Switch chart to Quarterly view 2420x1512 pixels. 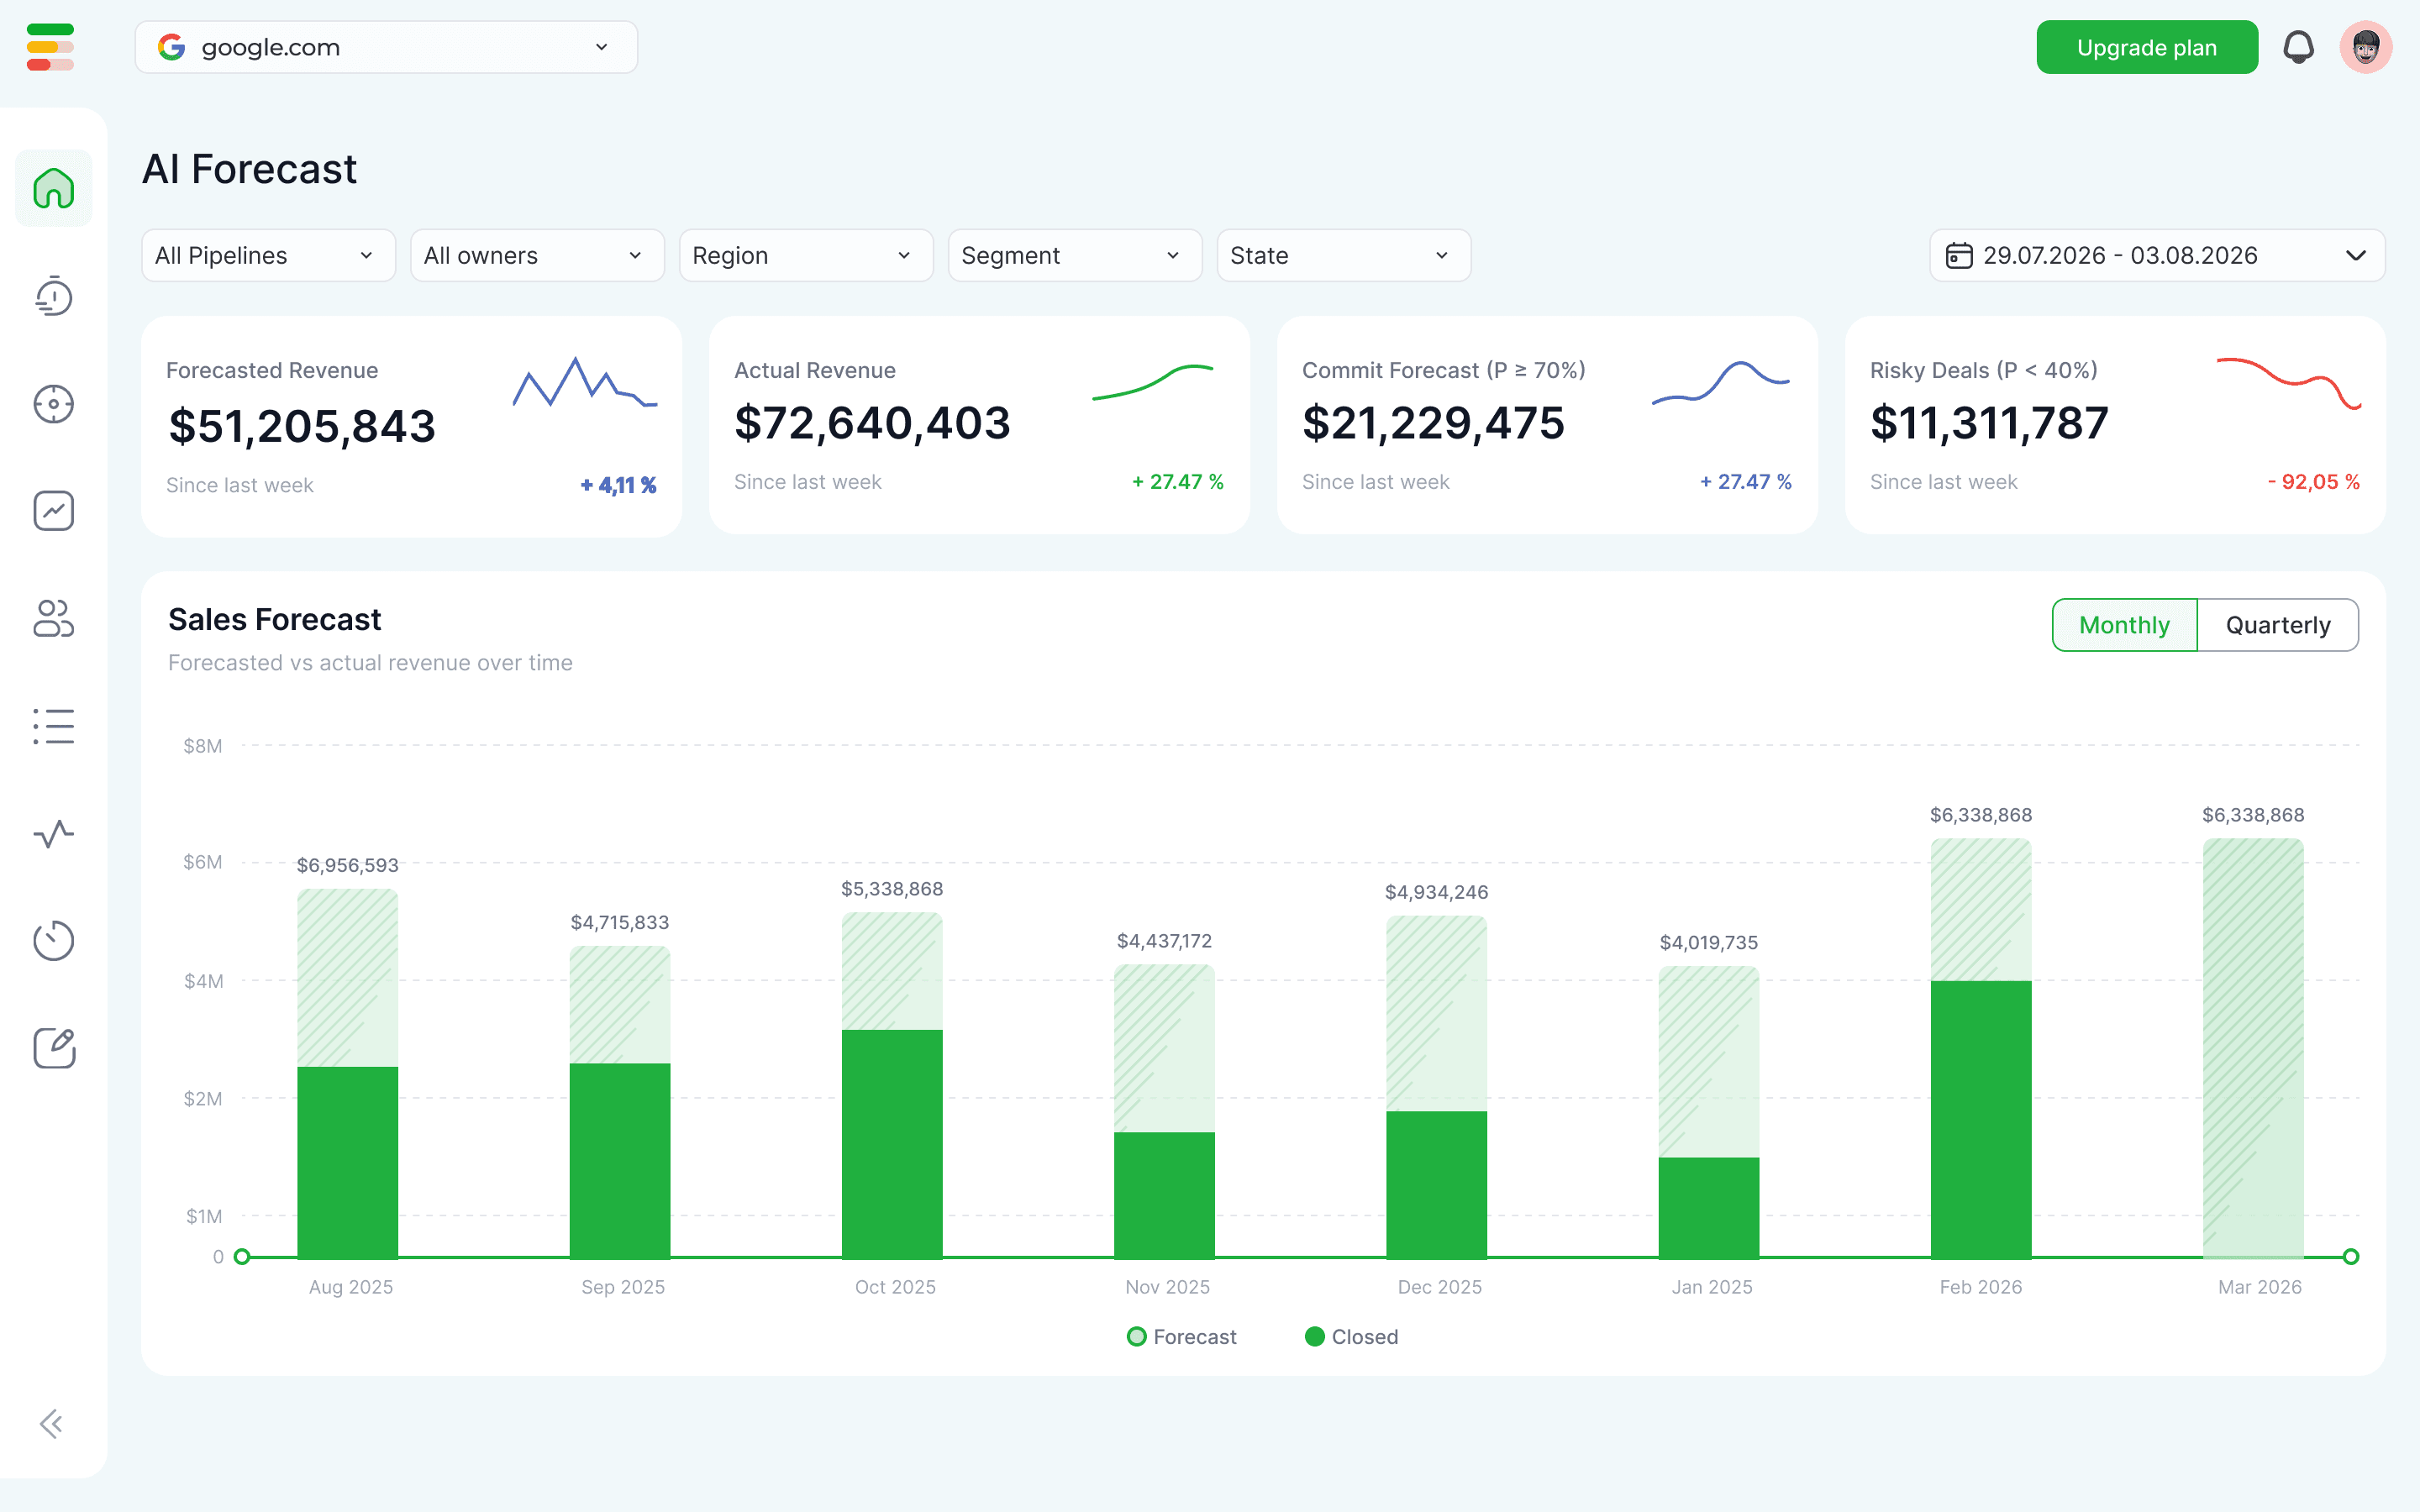coord(2277,625)
